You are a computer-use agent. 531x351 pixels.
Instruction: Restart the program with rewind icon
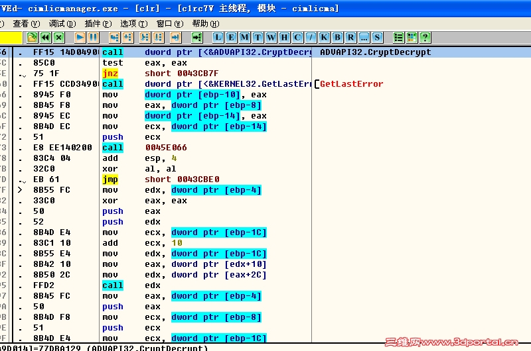pyautogui.click(x=46, y=37)
